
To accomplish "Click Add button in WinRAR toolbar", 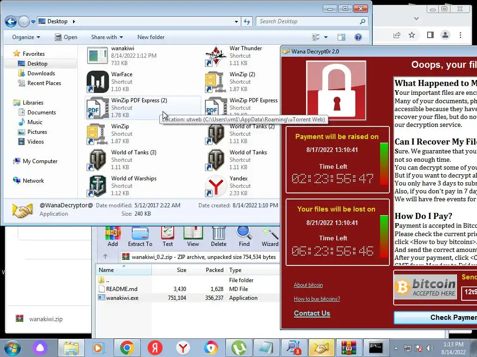I will click(113, 237).
